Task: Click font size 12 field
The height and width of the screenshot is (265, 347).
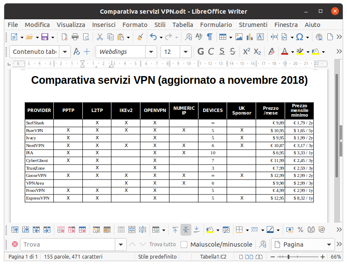Action: 170,52
